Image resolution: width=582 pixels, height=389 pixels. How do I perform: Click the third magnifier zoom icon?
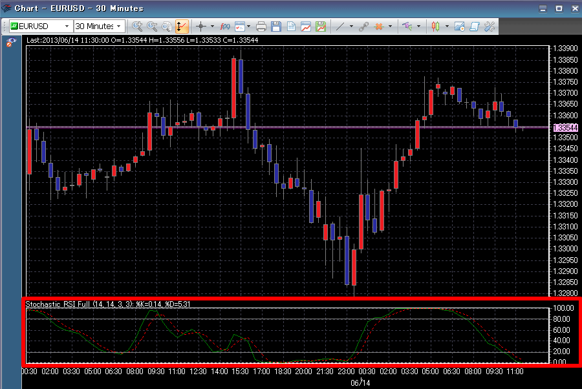pos(167,26)
